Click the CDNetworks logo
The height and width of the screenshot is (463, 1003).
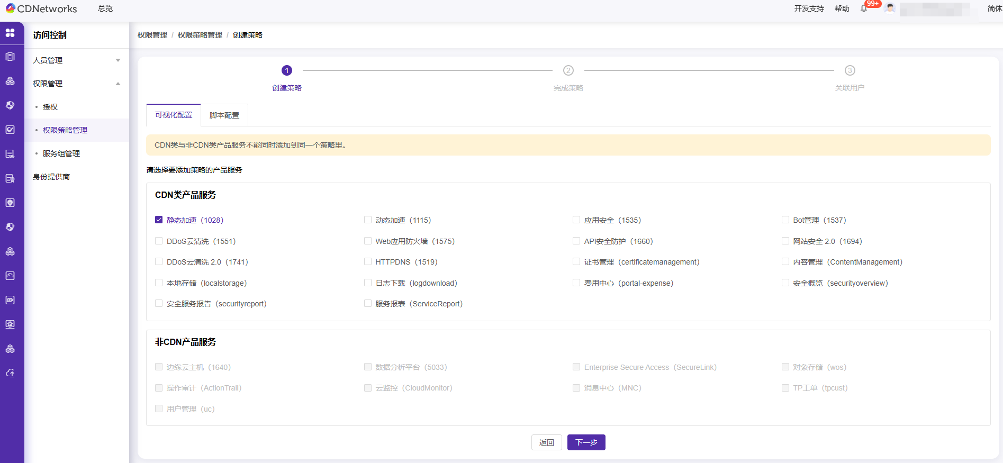pyautogui.click(x=41, y=8)
